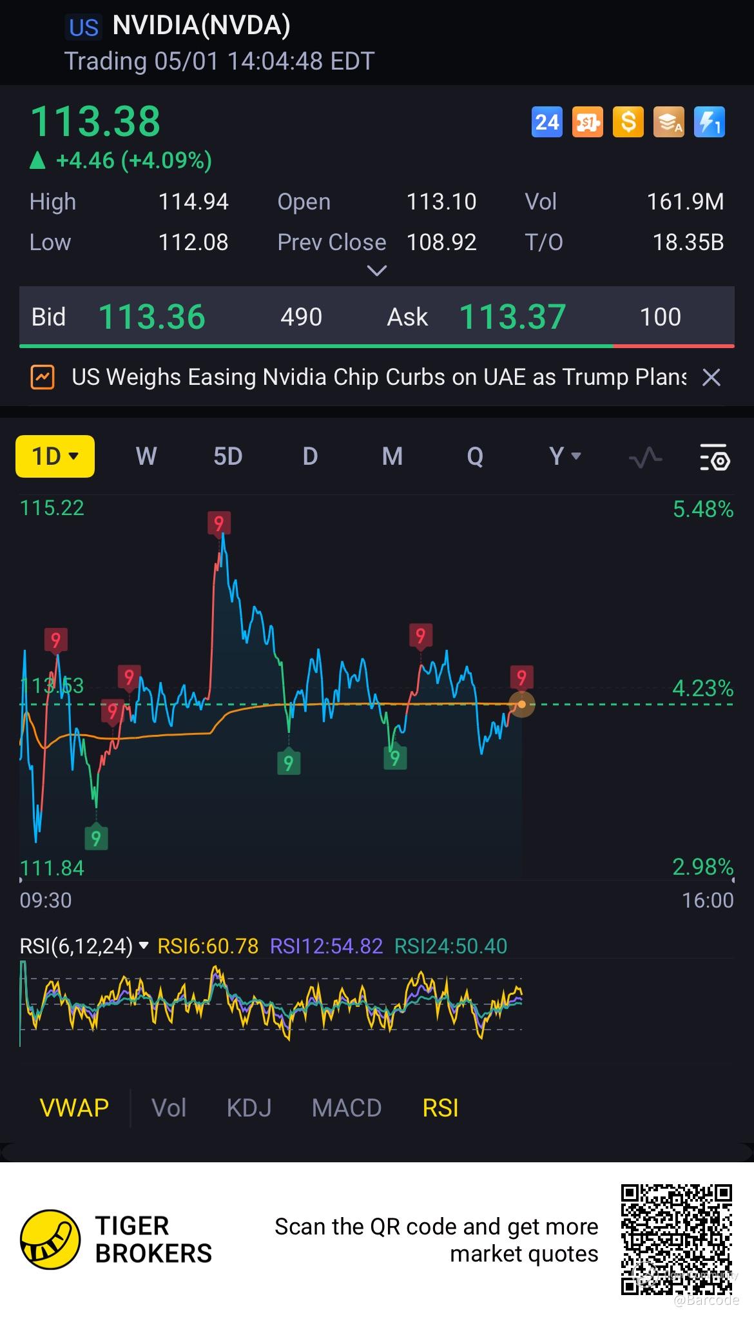Tap the 115.22 upper axis label
The height and width of the screenshot is (1317, 754).
52,508
